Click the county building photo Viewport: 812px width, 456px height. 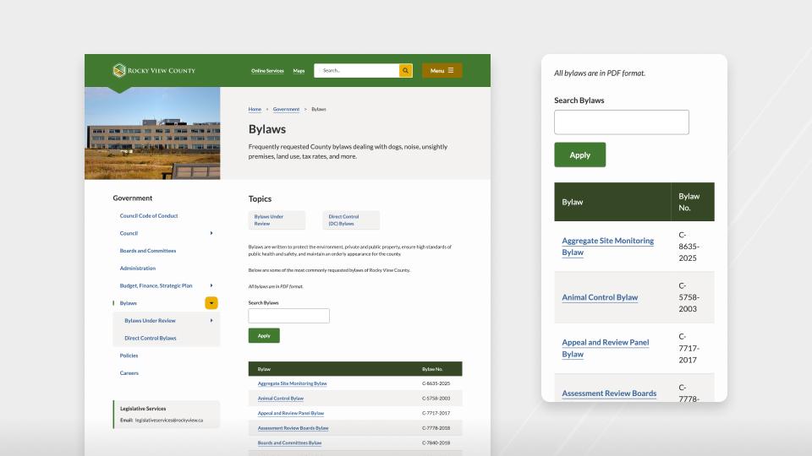coord(152,133)
